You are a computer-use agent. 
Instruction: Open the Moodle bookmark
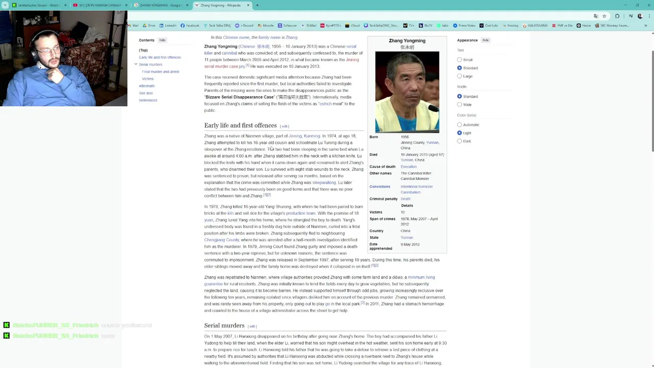pyautogui.click(x=266, y=26)
